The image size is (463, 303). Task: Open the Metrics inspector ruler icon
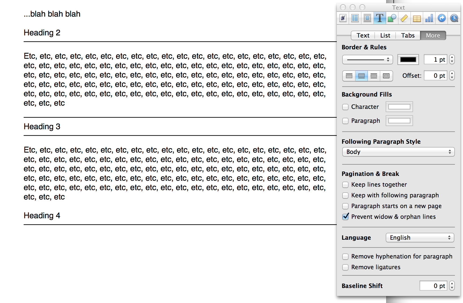pyautogui.click(x=404, y=18)
